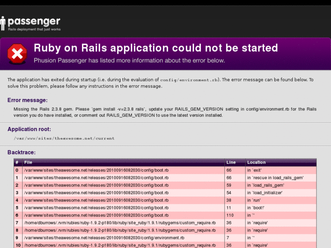Click the file path in backtrace row 5

(96, 208)
